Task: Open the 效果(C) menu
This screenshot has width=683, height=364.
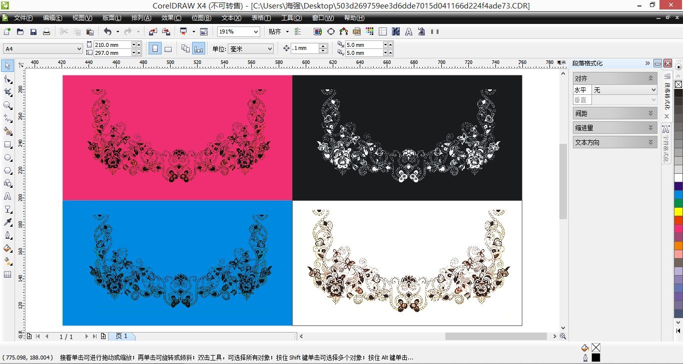Action: coord(171,18)
